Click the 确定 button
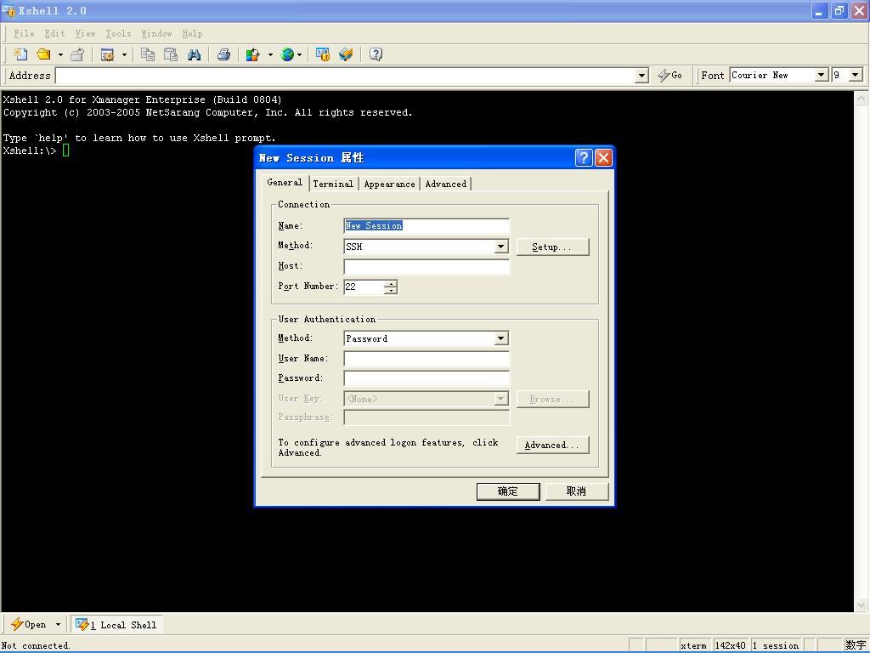 point(508,491)
